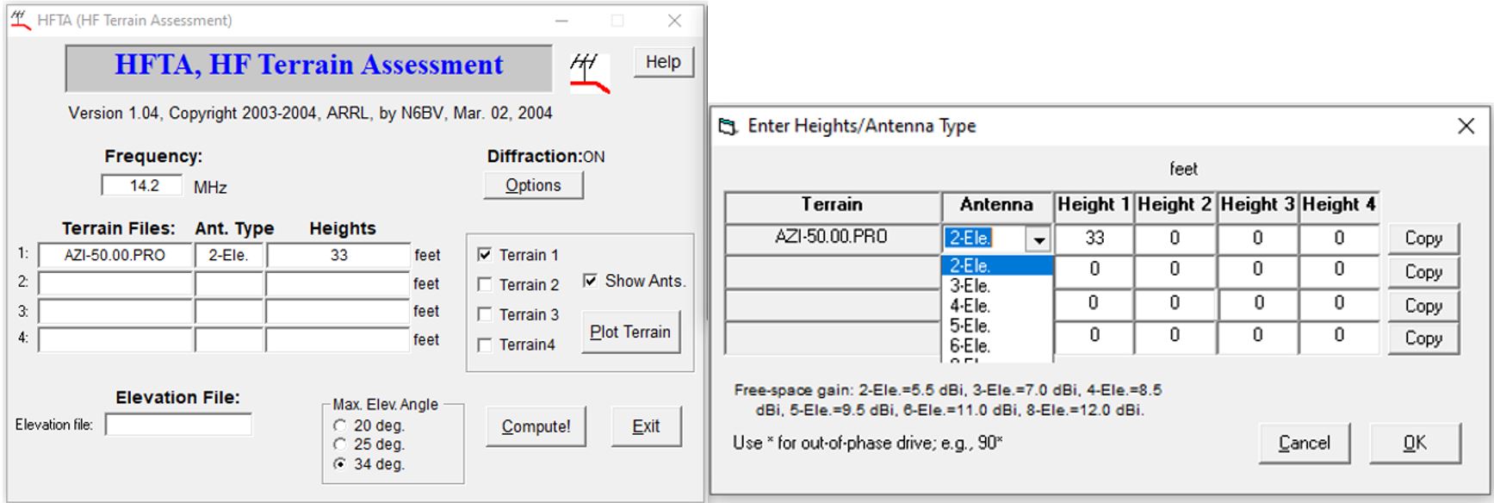The width and height of the screenshot is (1494, 503).
Task: Click the Height 4 column header
Action: pos(1339,205)
